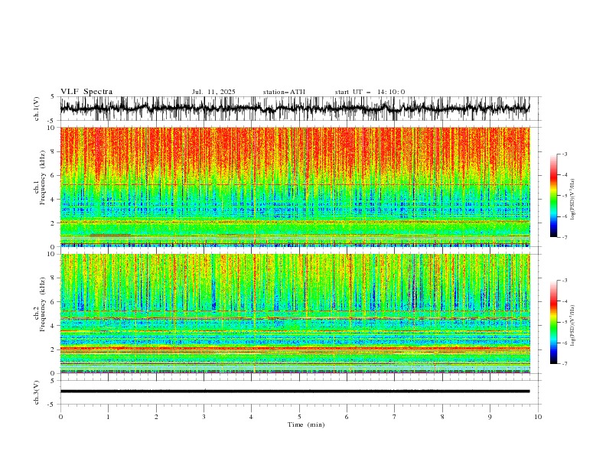The width and height of the screenshot is (606, 468).
Task: Click the ch.1 waveform trace panel
Action: (301, 109)
